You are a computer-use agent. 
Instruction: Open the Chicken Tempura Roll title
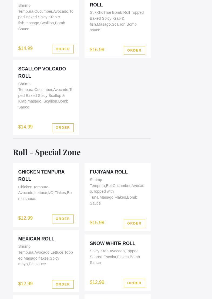pos(41,175)
